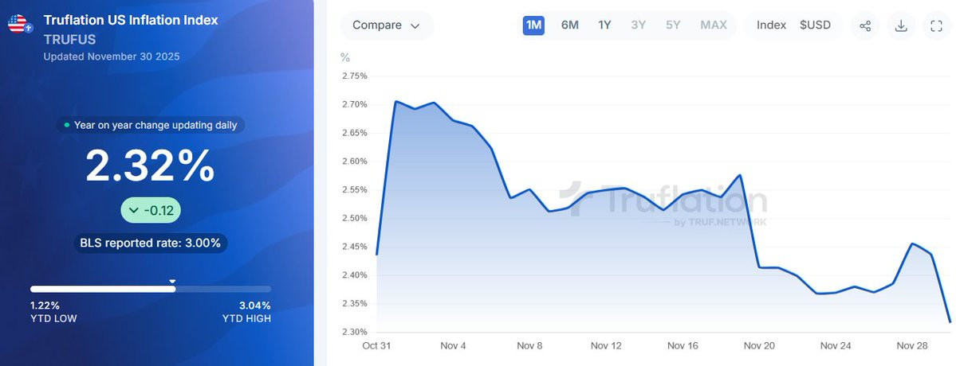Click the YTD low-high progress bar

pyautogui.click(x=151, y=290)
